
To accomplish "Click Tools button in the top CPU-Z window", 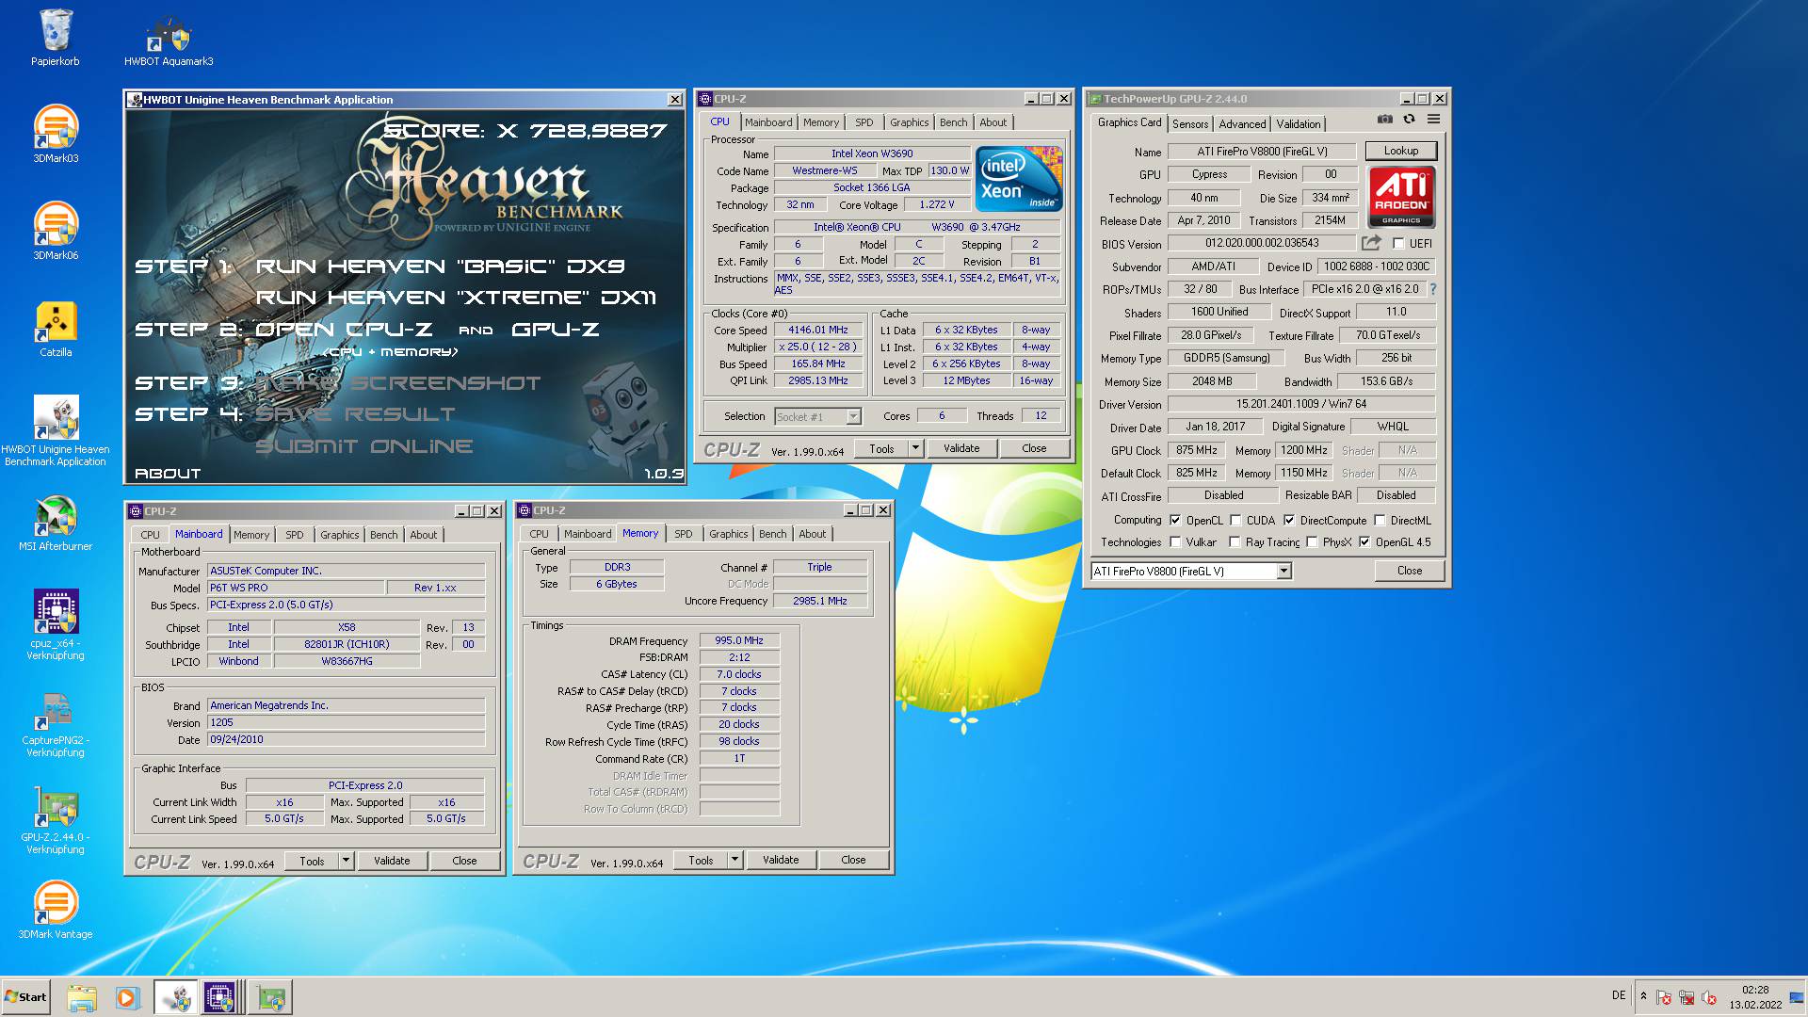I will click(x=882, y=448).
